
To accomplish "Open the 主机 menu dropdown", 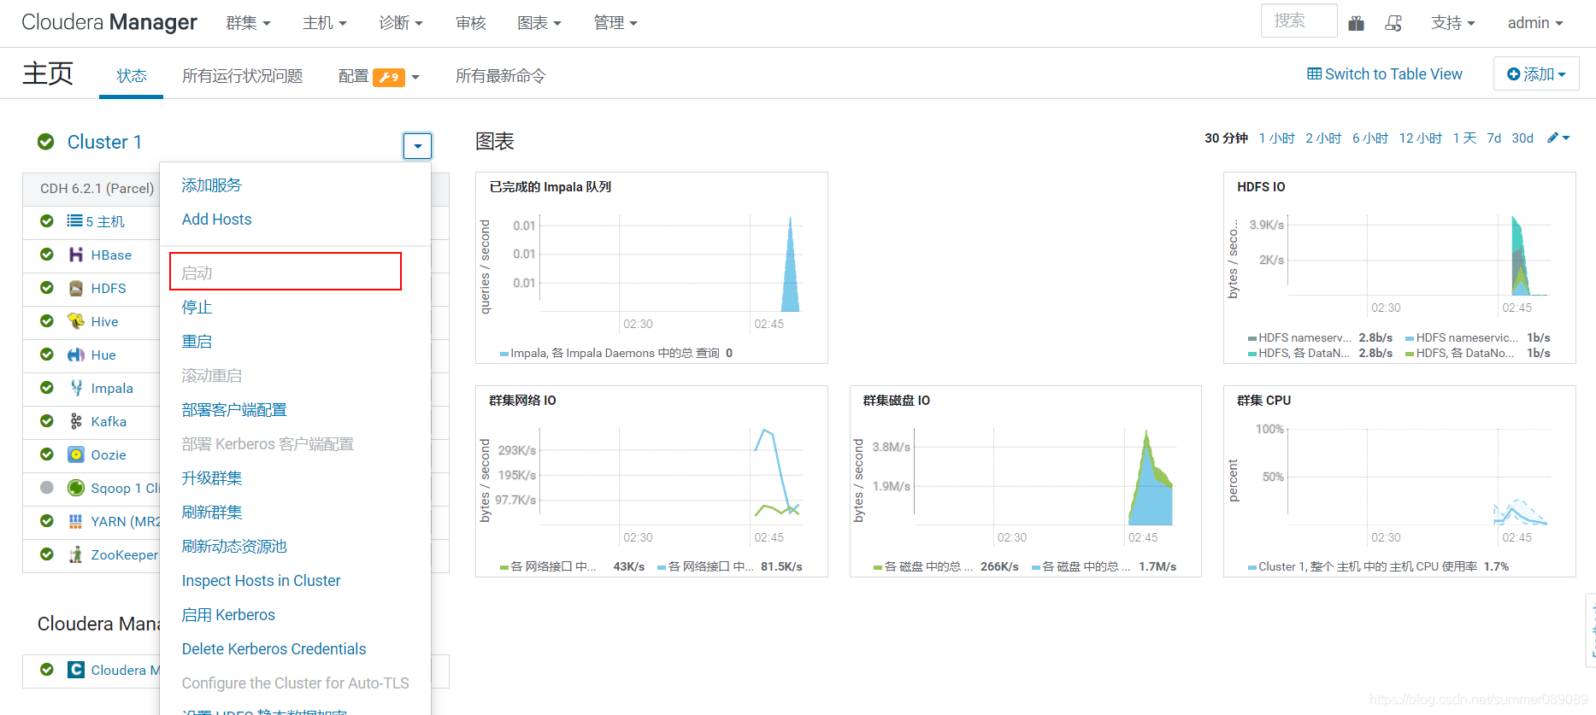I will tap(325, 23).
